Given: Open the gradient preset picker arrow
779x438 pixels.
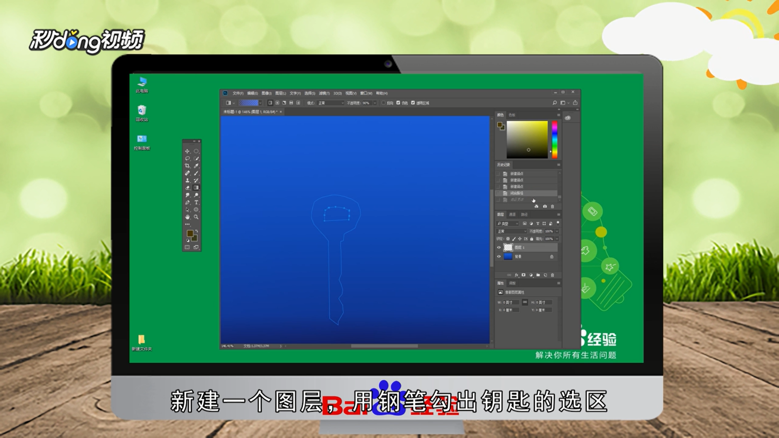Looking at the screenshot, I should tap(260, 103).
